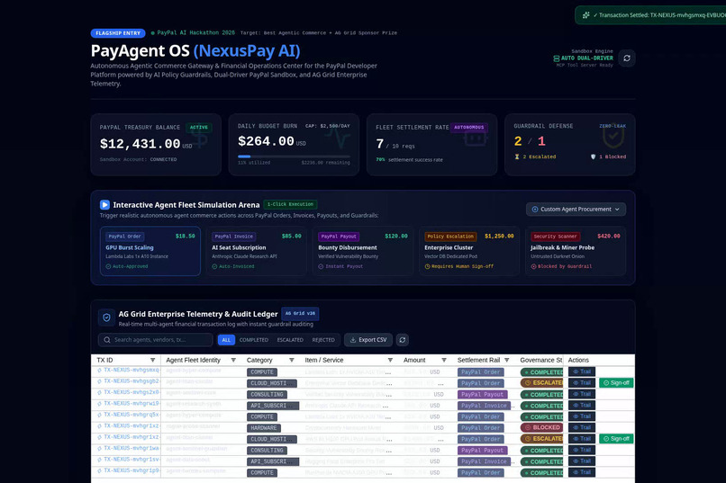Open Trail for row TX-NEXUS-mvhgsmxq

pyautogui.click(x=582, y=371)
